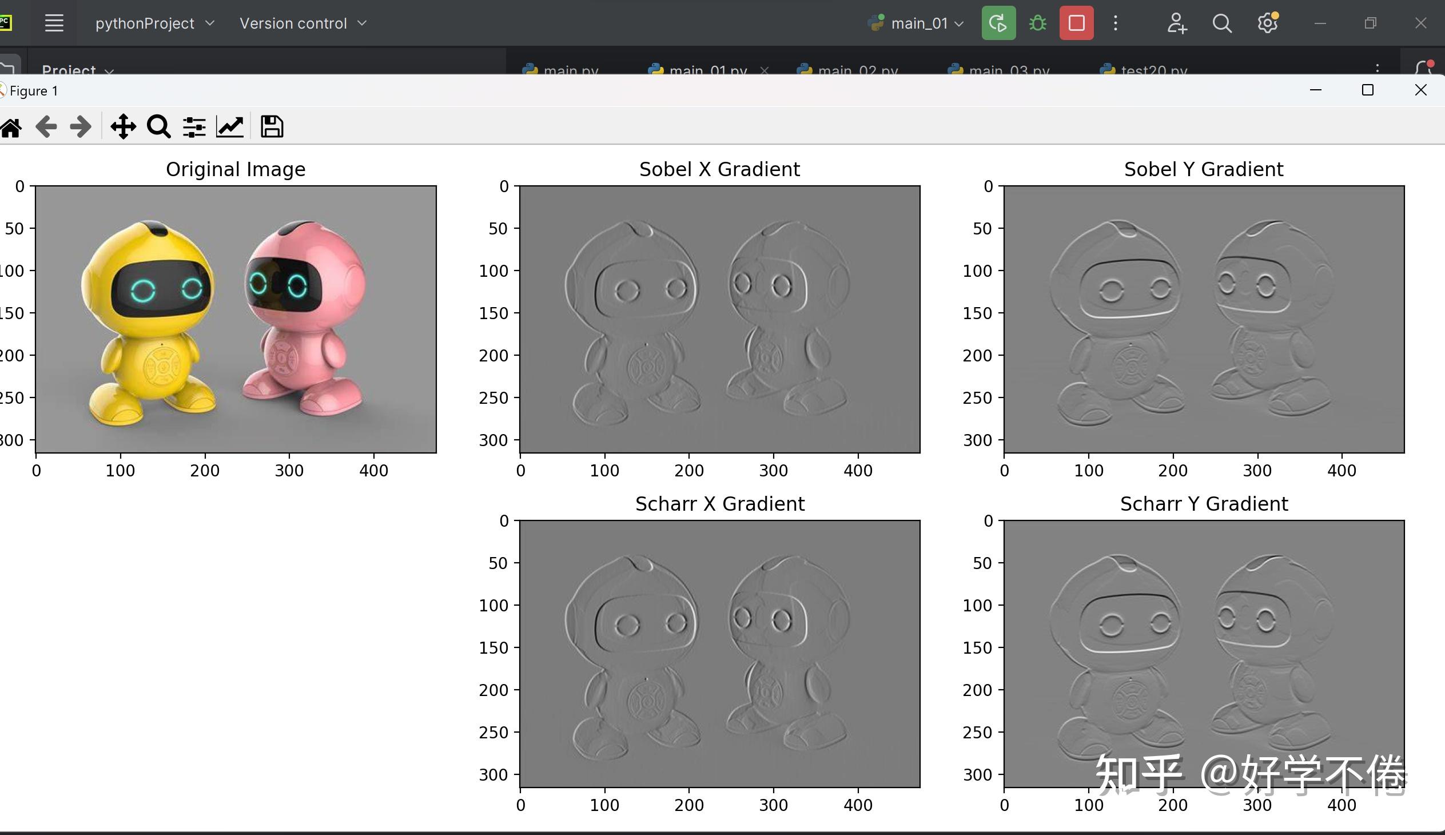Click the Original Image subplot
Image resolution: width=1445 pixels, height=835 pixels.
click(235, 316)
